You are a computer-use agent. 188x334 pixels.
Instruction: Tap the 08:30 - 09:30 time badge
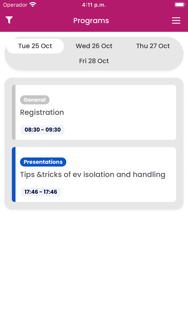click(x=43, y=130)
